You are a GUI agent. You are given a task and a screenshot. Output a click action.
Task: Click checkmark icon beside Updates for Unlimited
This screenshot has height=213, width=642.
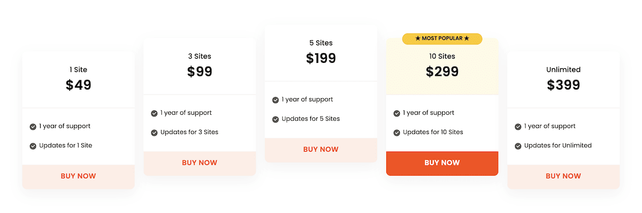pos(518,146)
